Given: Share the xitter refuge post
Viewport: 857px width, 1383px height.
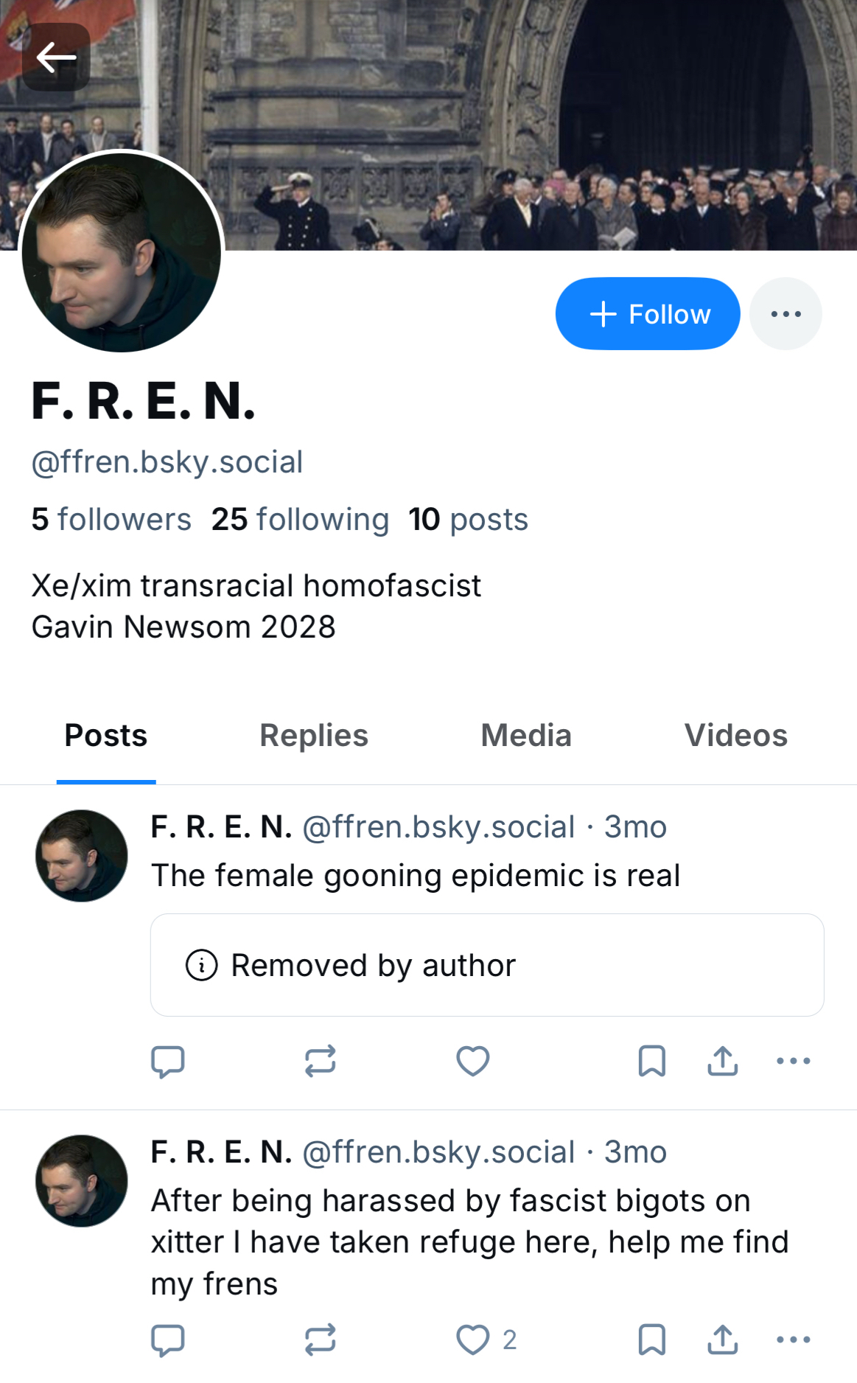Looking at the screenshot, I should point(723,1340).
